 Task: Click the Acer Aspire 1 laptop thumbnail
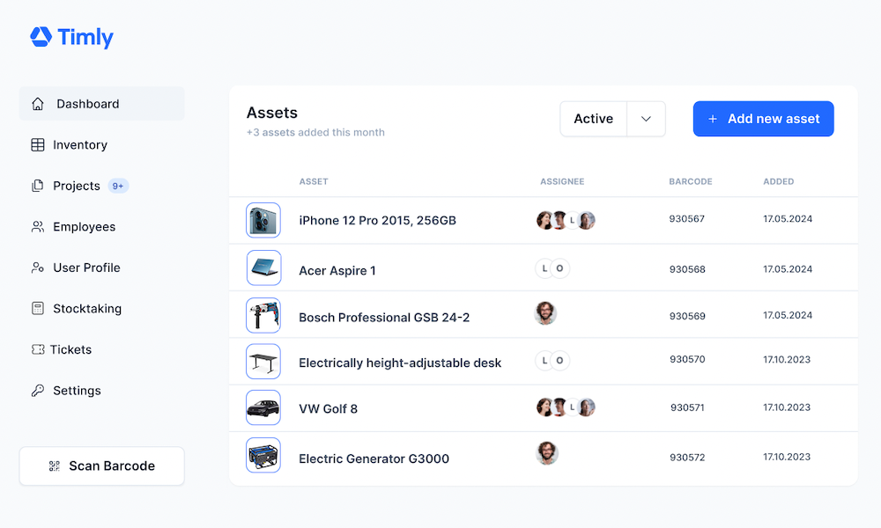point(263,268)
